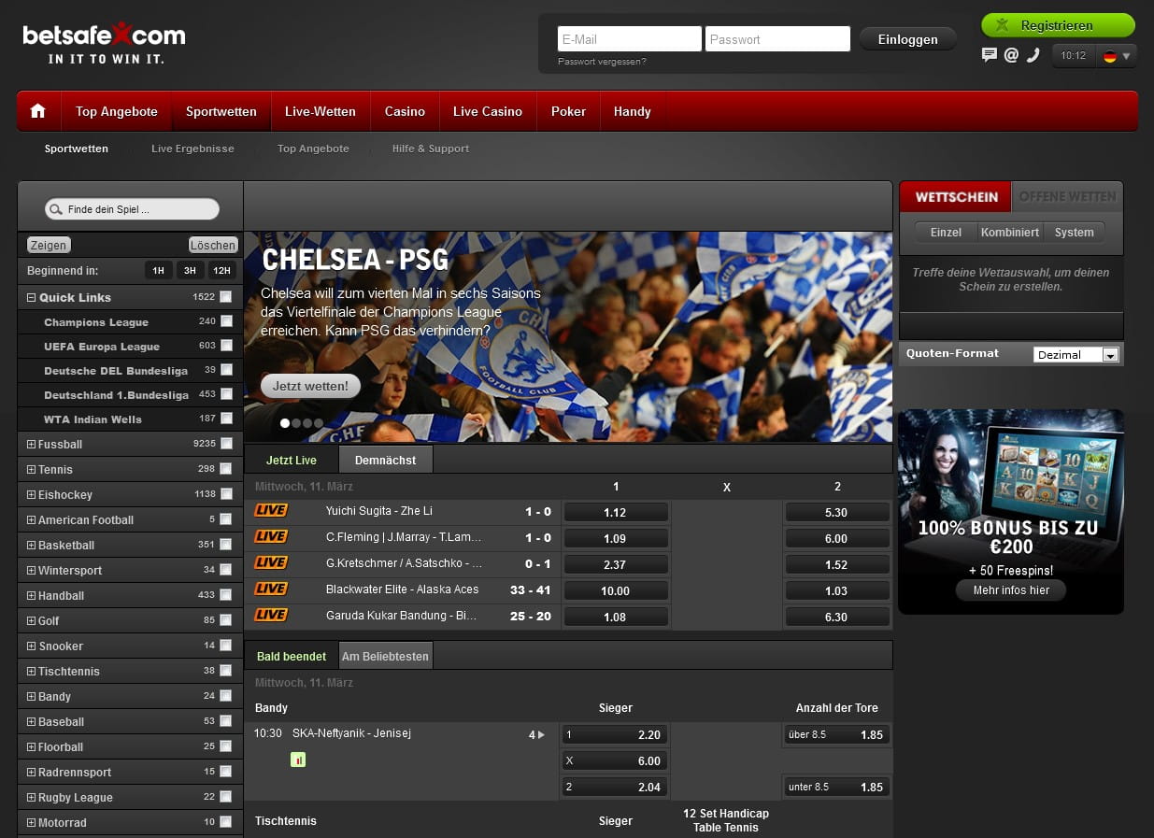The width and height of the screenshot is (1154, 838).
Task: Expand the Wintersport category
Action: [31, 571]
